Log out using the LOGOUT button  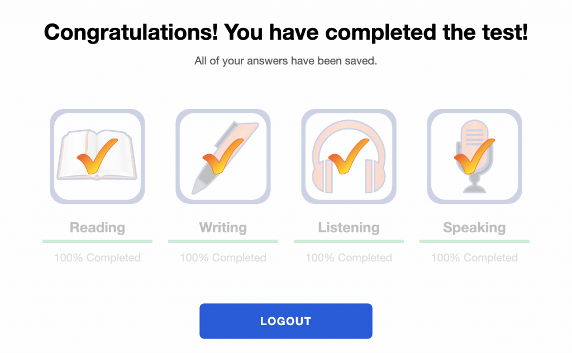pos(285,321)
